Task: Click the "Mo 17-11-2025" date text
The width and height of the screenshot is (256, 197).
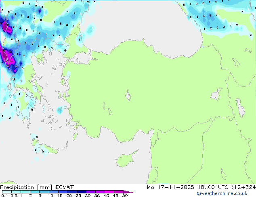Action: tap(170, 187)
